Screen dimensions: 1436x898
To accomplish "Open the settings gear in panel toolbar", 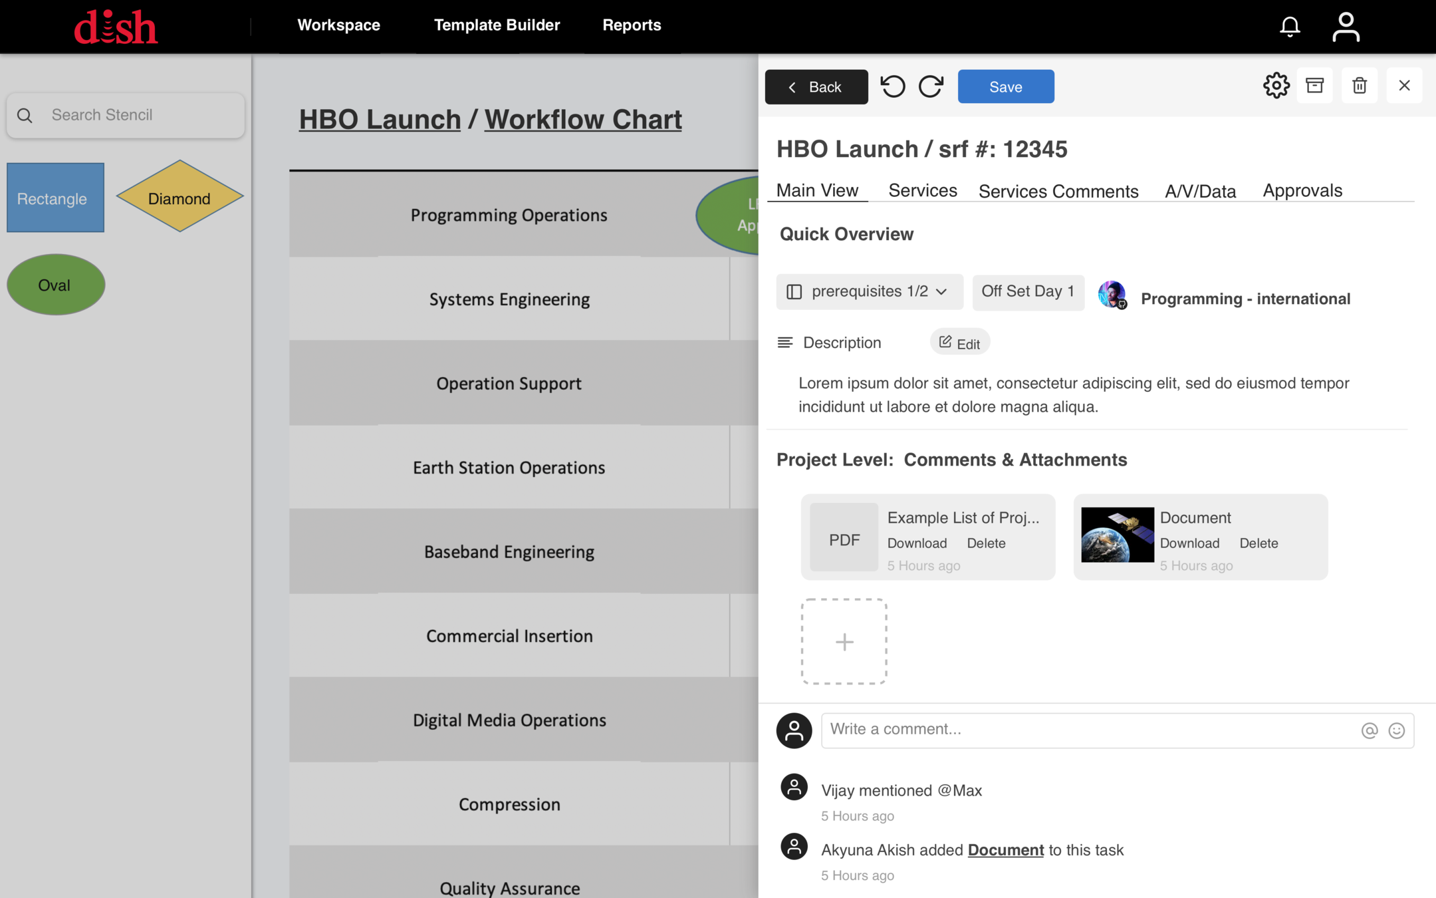I will [x=1276, y=86].
